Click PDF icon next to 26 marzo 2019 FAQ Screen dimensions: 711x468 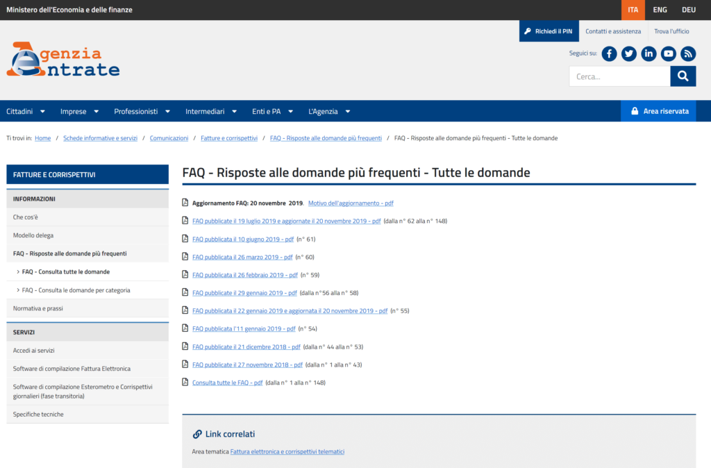click(185, 256)
